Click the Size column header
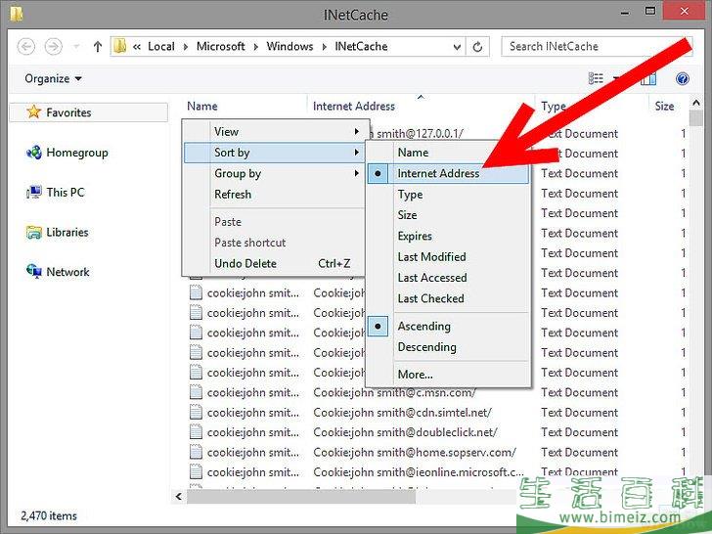 click(664, 106)
